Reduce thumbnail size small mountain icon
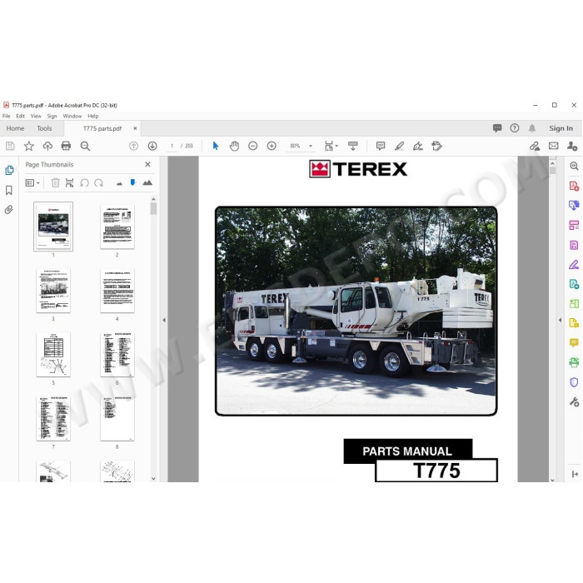The width and height of the screenshot is (583, 583). click(119, 183)
